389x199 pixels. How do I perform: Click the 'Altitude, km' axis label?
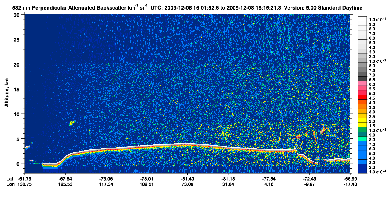point(7,93)
